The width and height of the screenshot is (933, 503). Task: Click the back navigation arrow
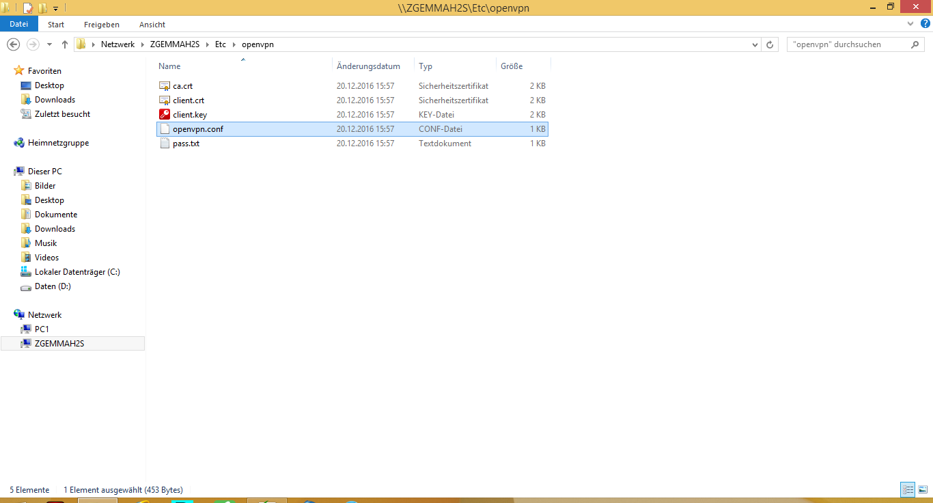click(13, 44)
